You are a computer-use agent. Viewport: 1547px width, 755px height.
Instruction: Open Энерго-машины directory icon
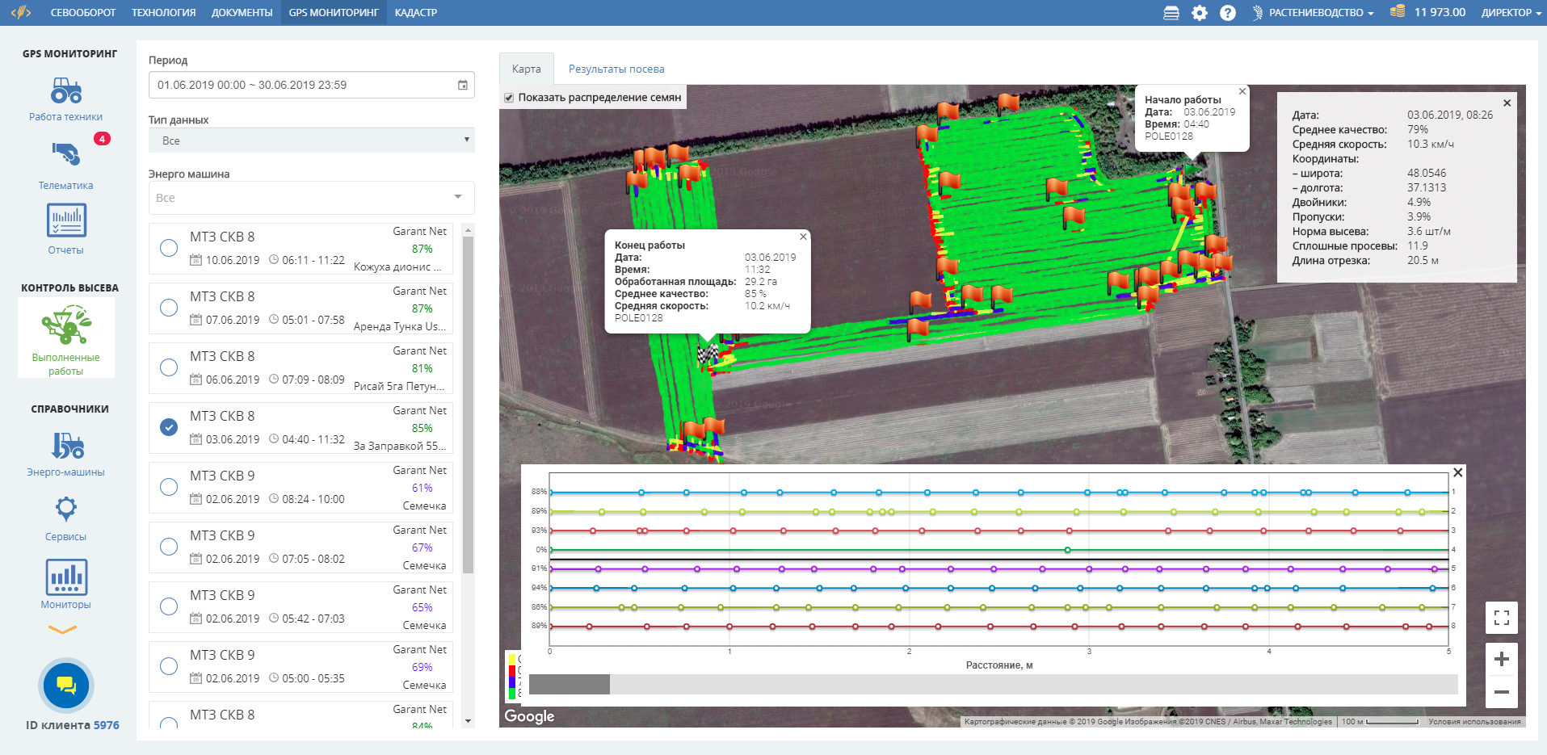tap(66, 446)
